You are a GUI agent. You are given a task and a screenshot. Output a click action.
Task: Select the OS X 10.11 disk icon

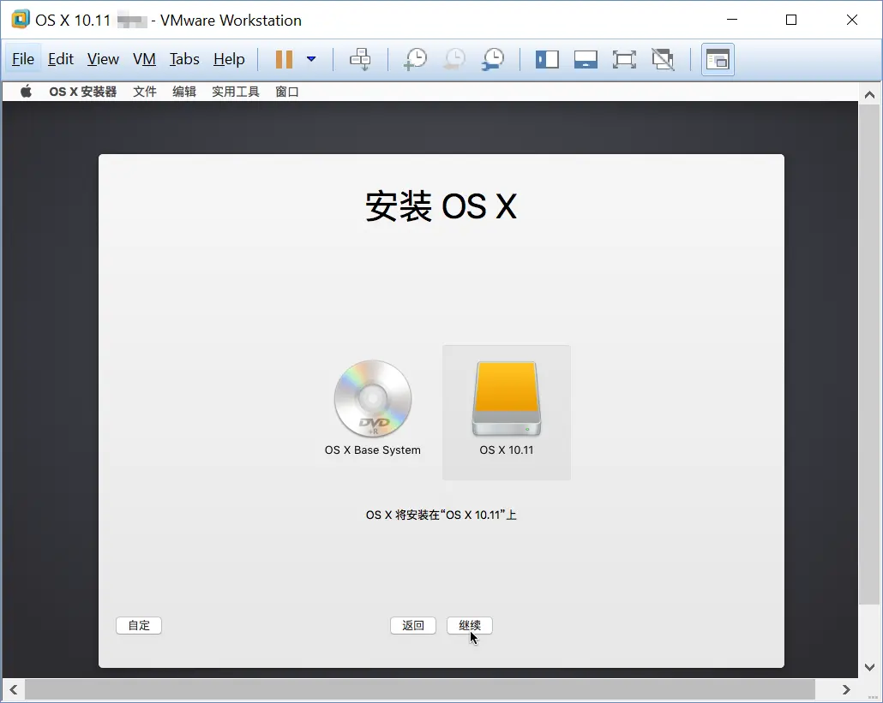(x=506, y=399)
